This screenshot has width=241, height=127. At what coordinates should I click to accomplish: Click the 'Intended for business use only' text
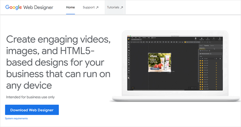click(30, 97)
